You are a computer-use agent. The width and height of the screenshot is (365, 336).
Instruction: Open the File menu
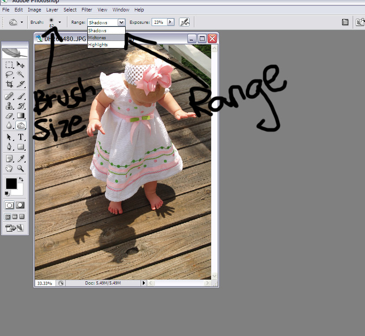point(6,10)
